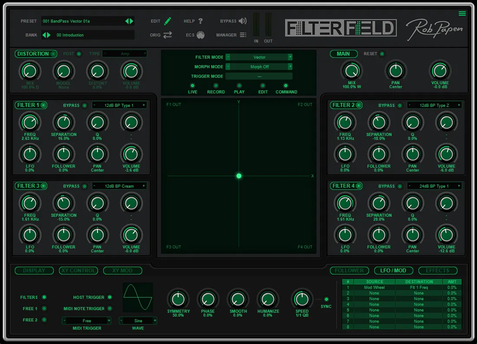Click Flt 1 Freq destination cell
This screenshot has height=344, width=477.
pos(418,288)
